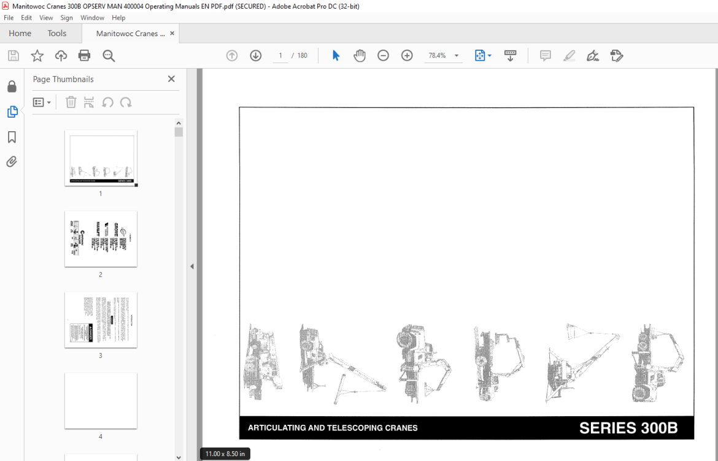
Task: Collapse the navigation pane with arrow
Action: [192, 266]
